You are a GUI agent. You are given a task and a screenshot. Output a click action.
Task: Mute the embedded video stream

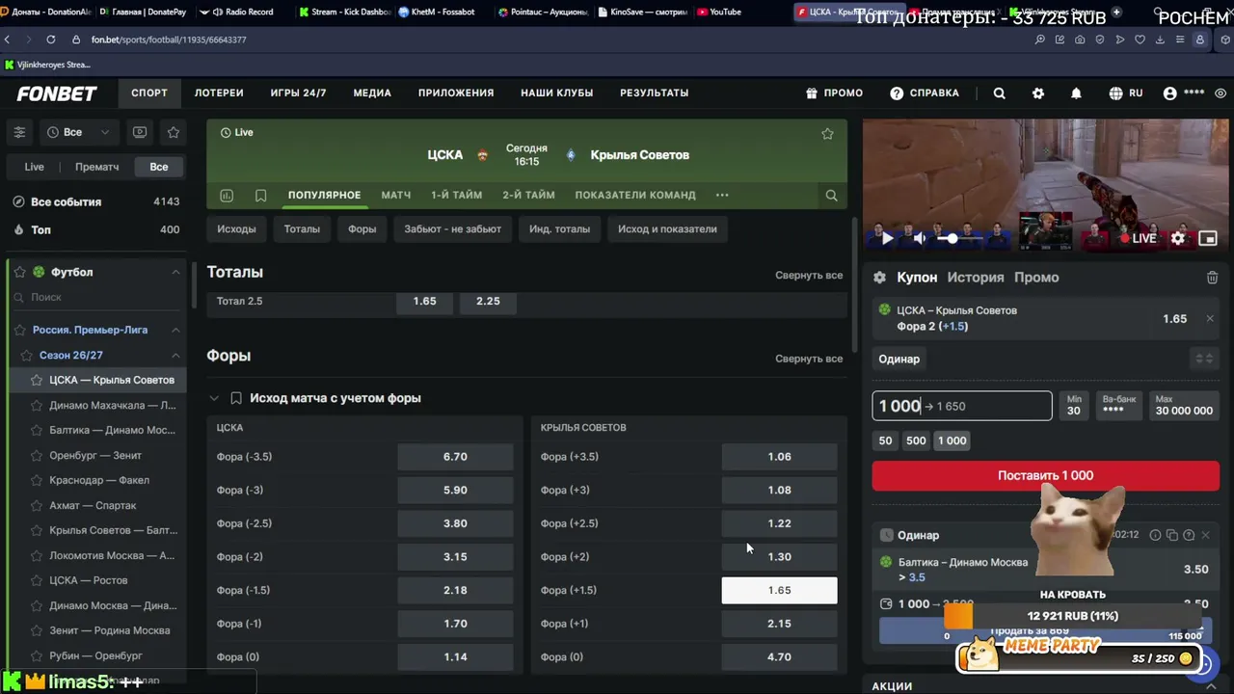coord(920,238)
